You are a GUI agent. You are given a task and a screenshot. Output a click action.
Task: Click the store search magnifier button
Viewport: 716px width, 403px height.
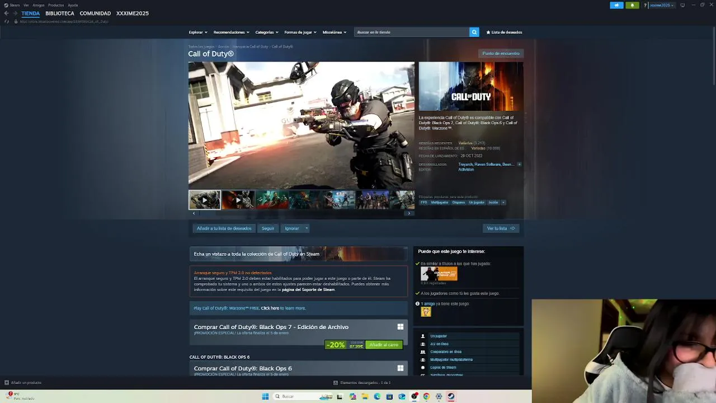click(x=474, y=32)
